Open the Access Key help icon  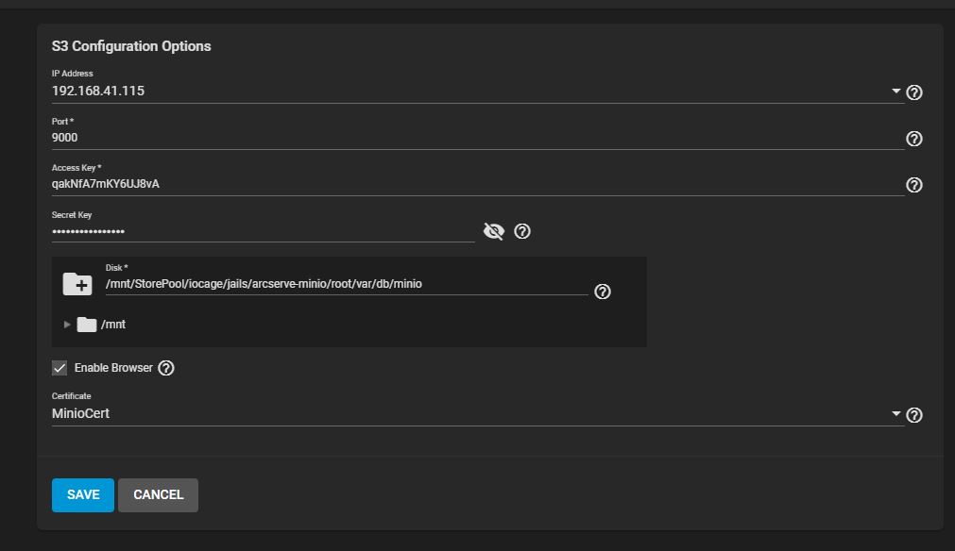coord(913,185)
